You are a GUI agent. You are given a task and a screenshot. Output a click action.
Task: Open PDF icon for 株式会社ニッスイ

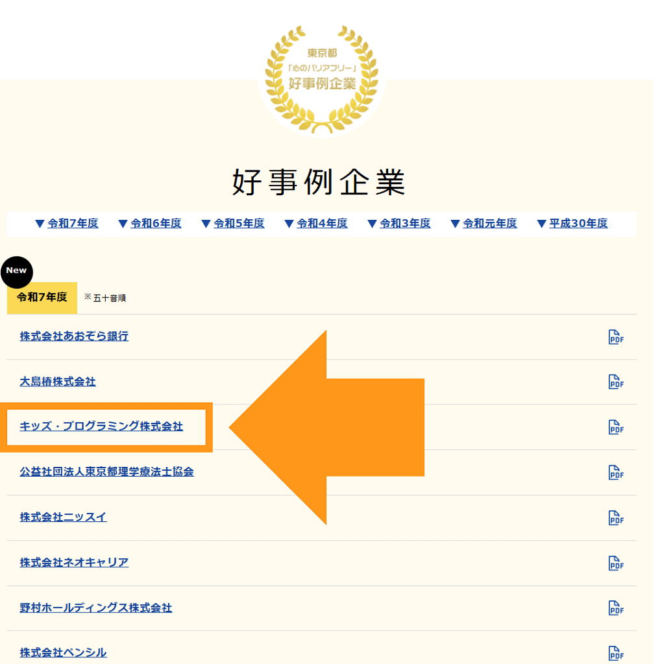[615, 517]
